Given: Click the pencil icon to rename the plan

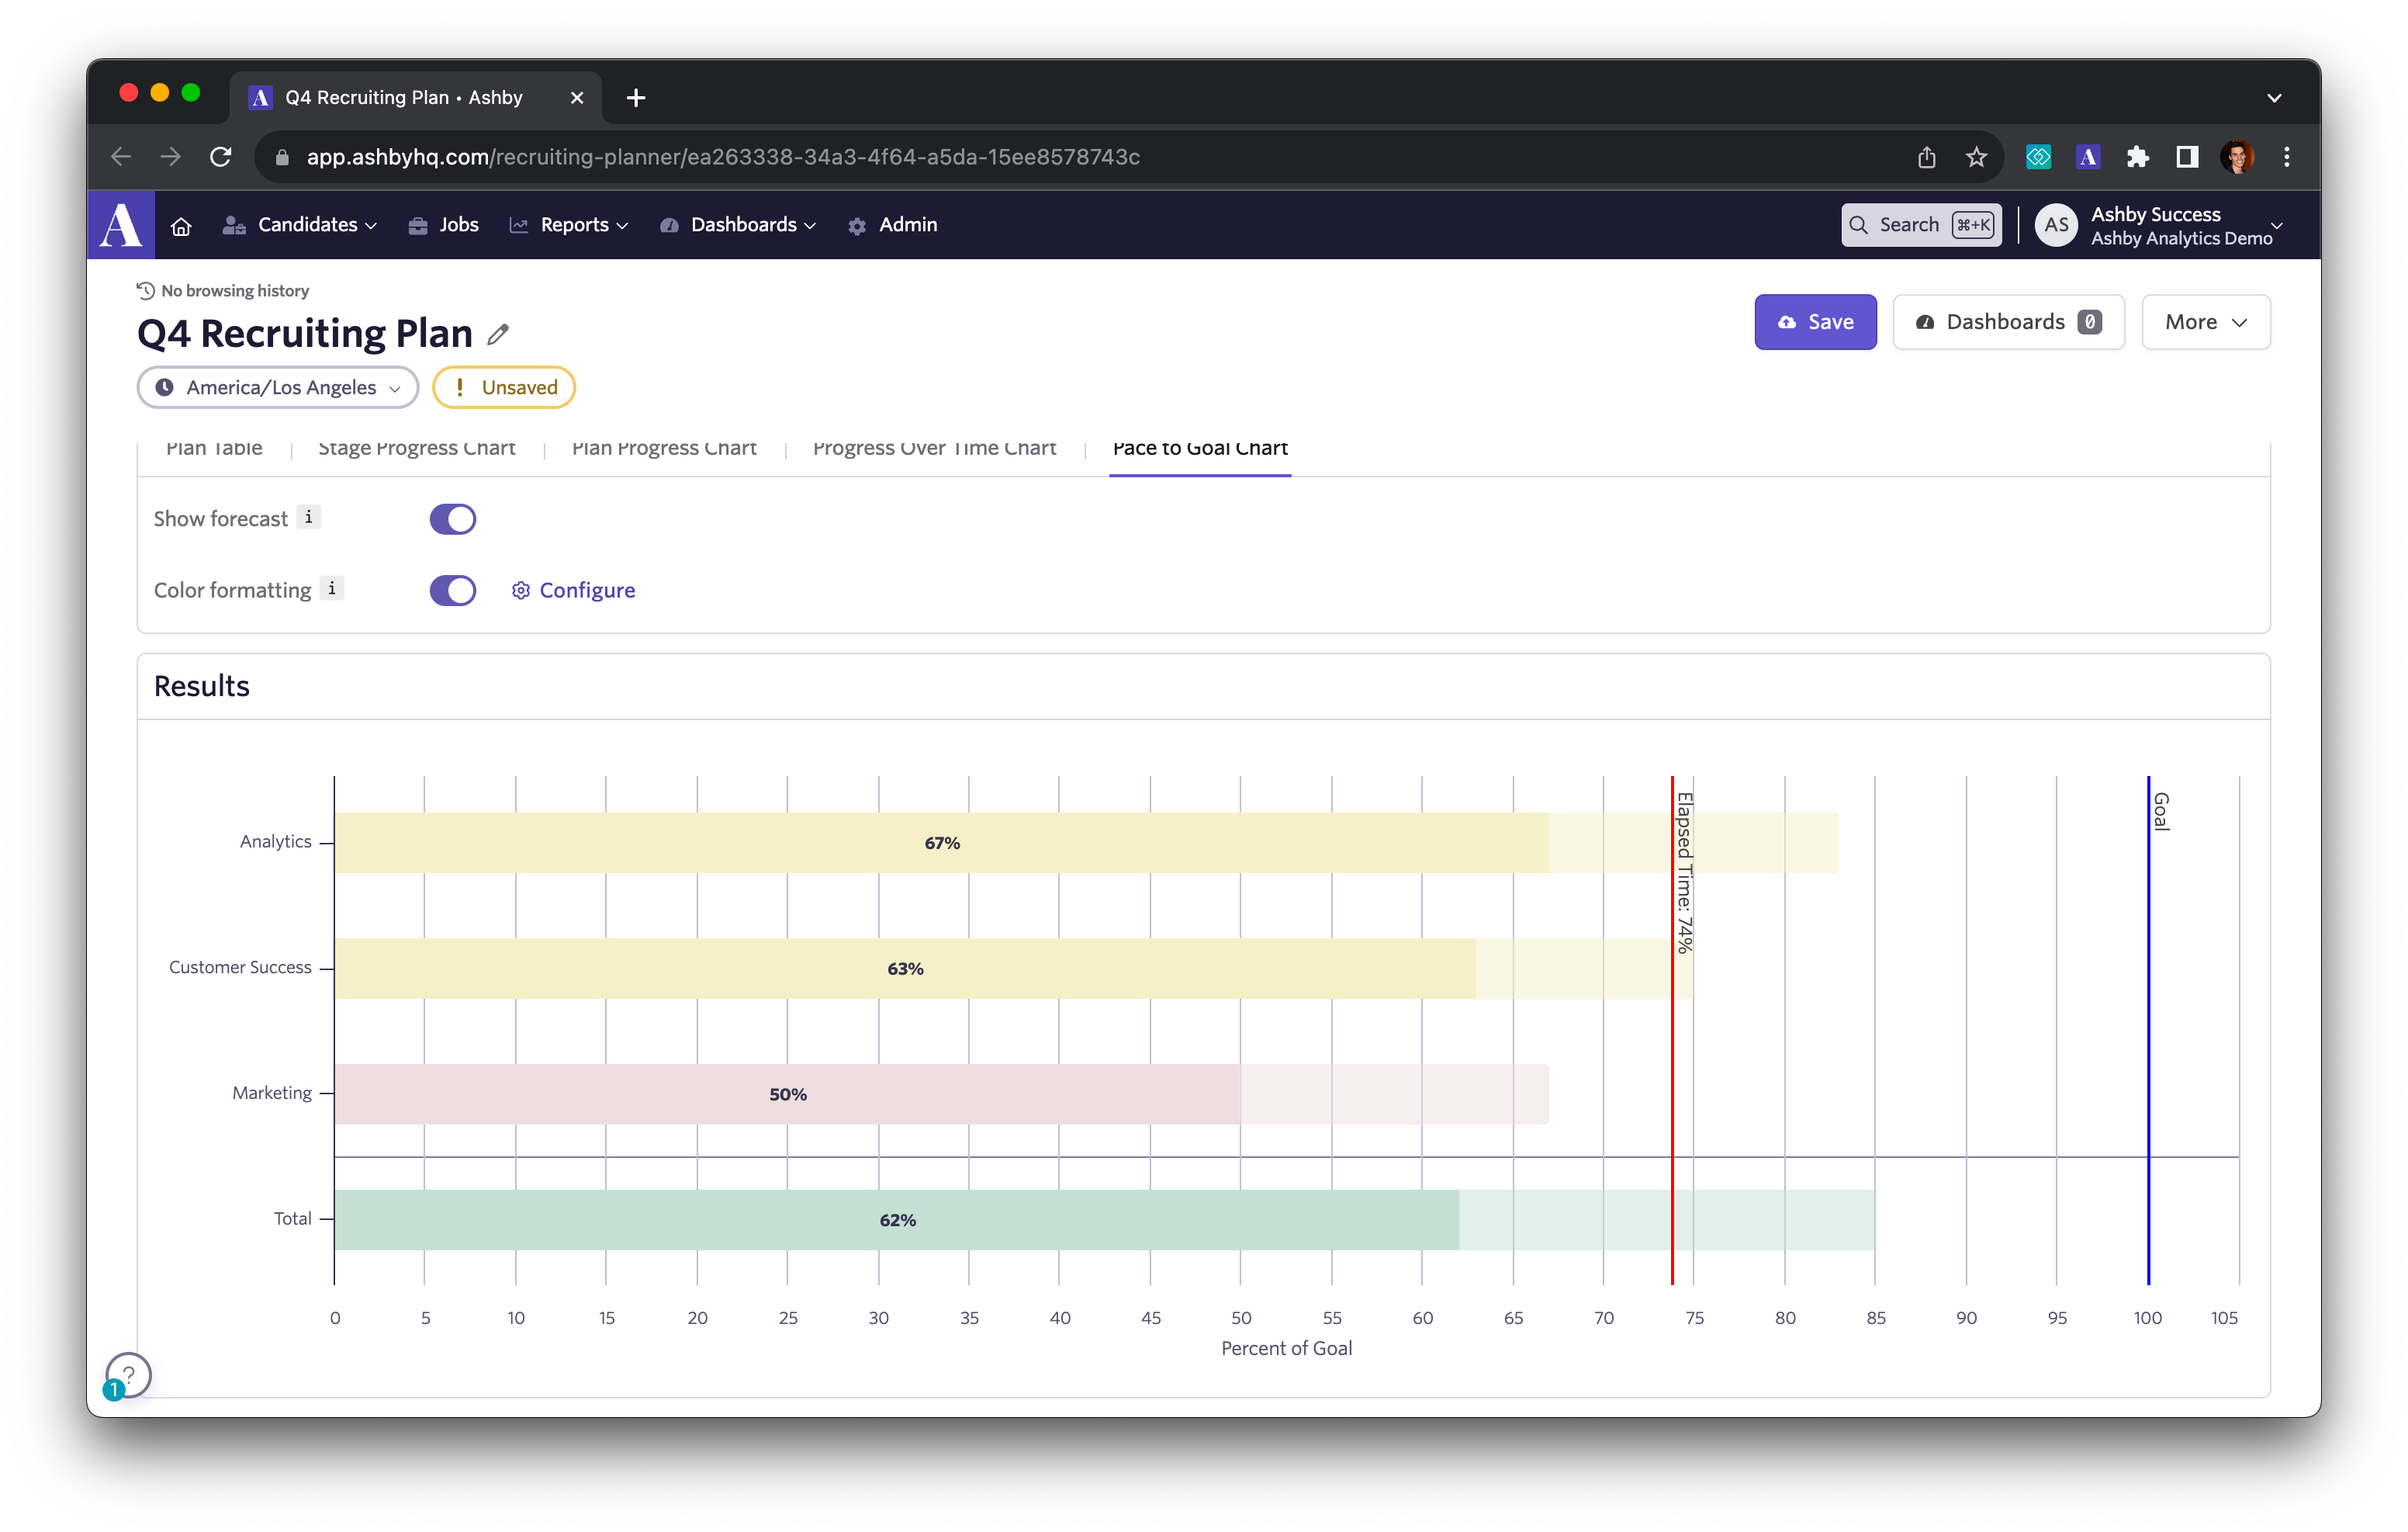Looking at the screenshot, I should (x=498, y=334).
